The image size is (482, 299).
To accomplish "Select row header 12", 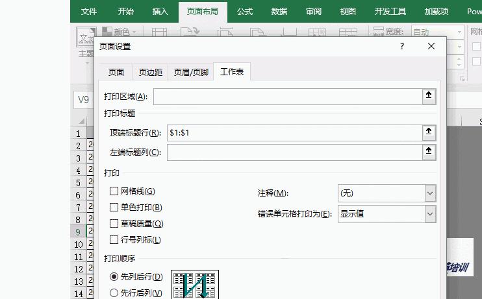I will pos(79,269).
